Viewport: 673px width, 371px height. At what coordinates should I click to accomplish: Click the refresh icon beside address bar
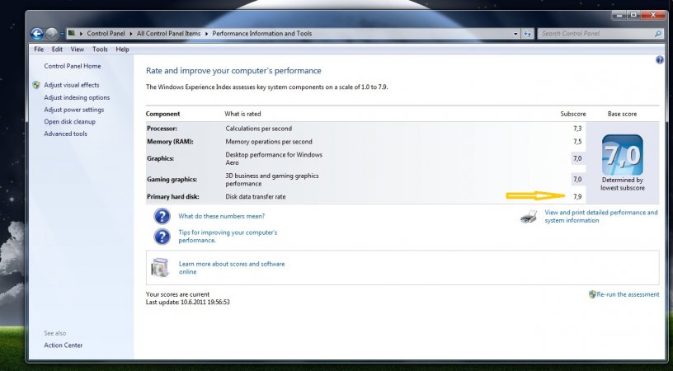pos(528,34)
